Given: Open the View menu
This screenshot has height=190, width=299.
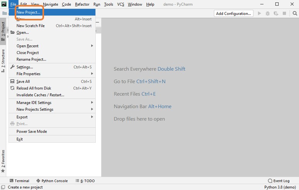Looking at the screenshot, I should coord(35,4).
